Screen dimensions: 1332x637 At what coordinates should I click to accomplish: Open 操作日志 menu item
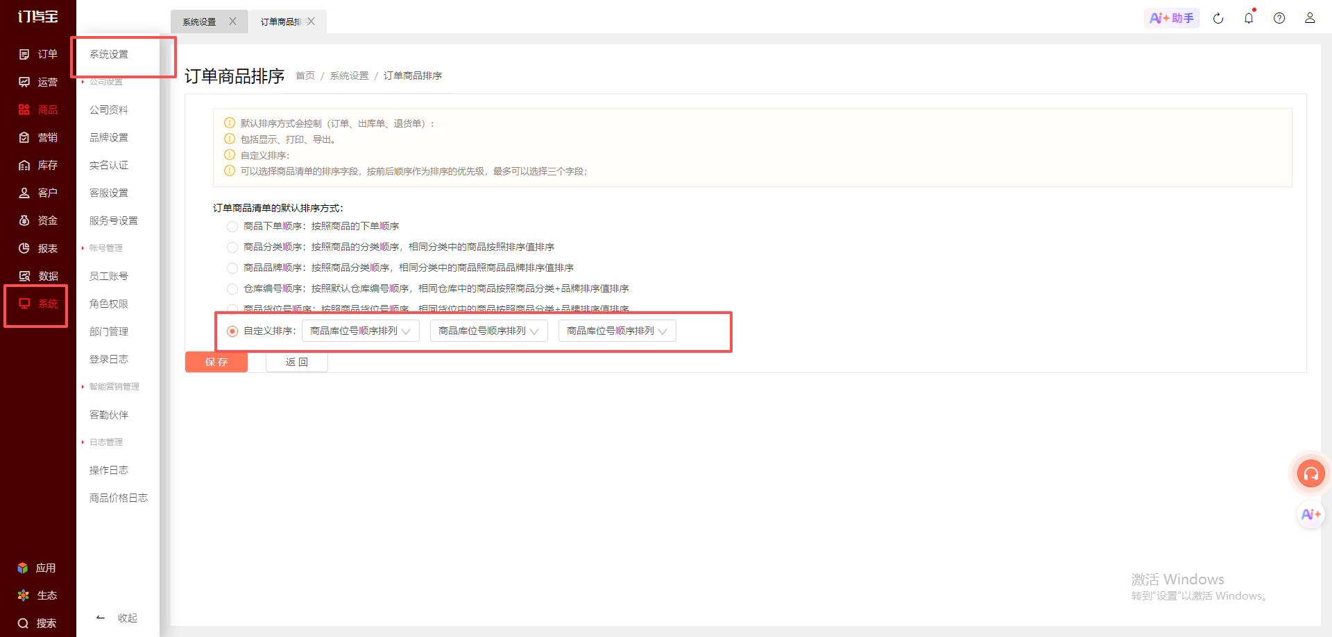(x=109, y=470)
